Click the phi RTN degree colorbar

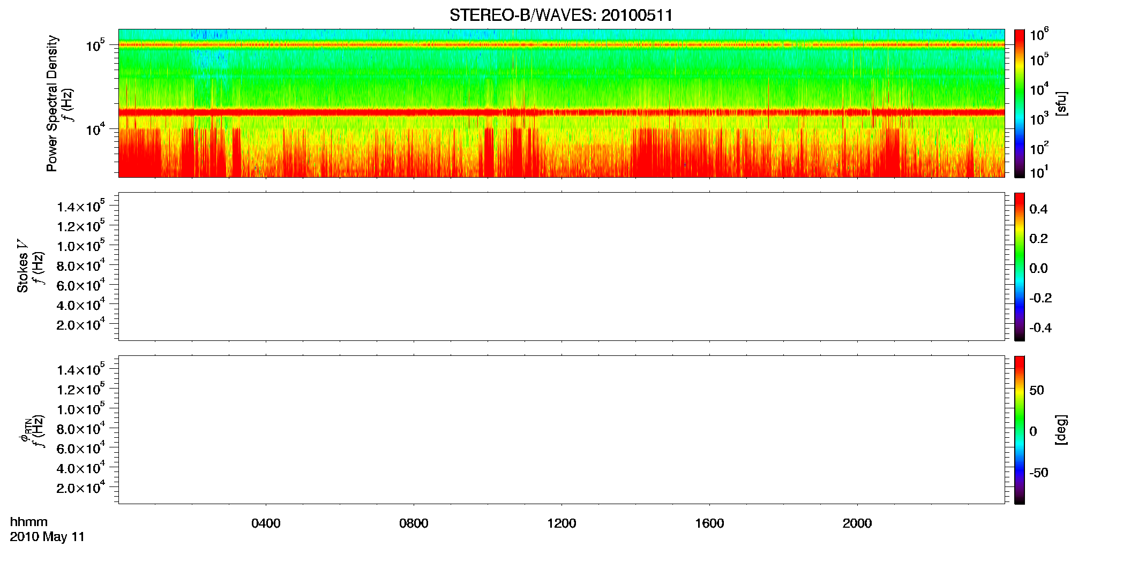1019,430
